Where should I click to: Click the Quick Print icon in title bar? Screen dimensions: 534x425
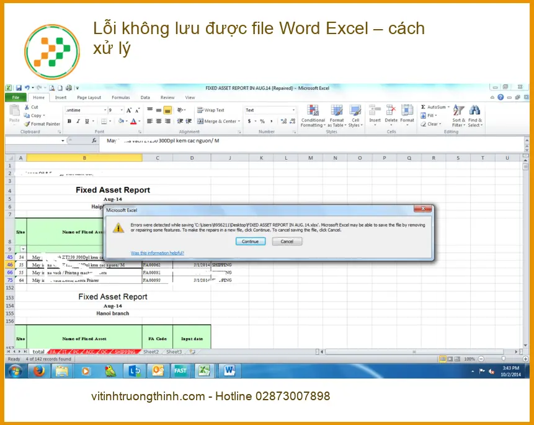click(69, 88)
